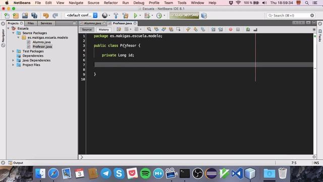Expand the Java Dependencies node
Image resolution: width=323 pixels, height=182 pixels.
pyautogui.click(x=14, y=60)
